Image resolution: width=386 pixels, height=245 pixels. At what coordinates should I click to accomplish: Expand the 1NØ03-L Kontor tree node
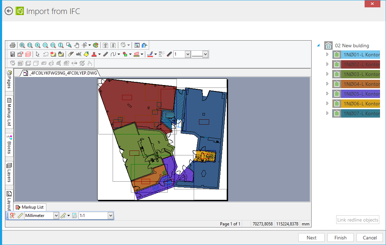[x=327, y=74]
